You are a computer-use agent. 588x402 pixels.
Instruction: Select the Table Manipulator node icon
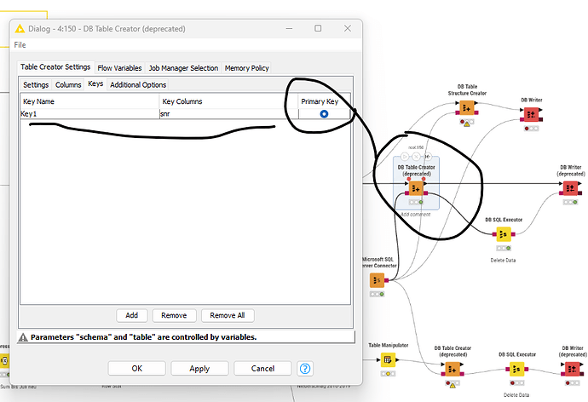(388, 360)
